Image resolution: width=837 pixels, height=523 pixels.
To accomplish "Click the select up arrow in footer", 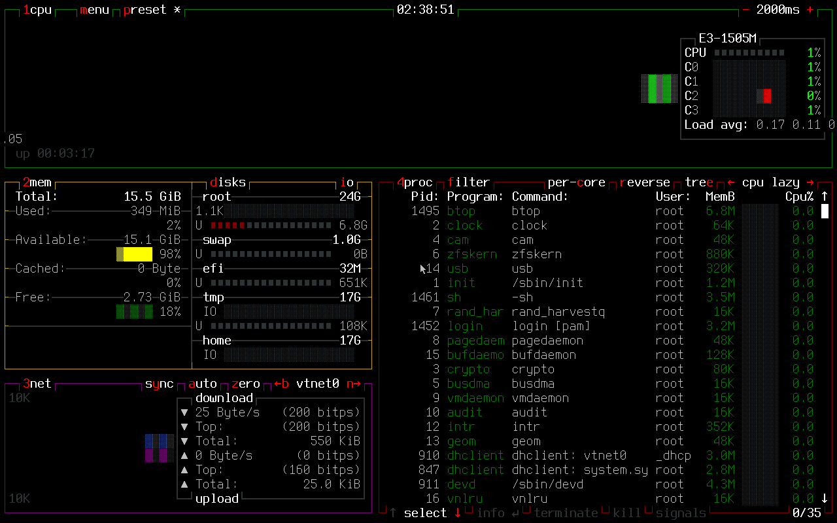I will pos(393,513).
